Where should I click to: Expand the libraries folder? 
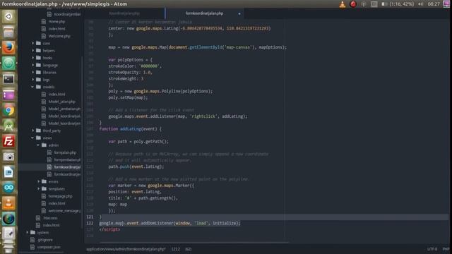coord(49,72)
